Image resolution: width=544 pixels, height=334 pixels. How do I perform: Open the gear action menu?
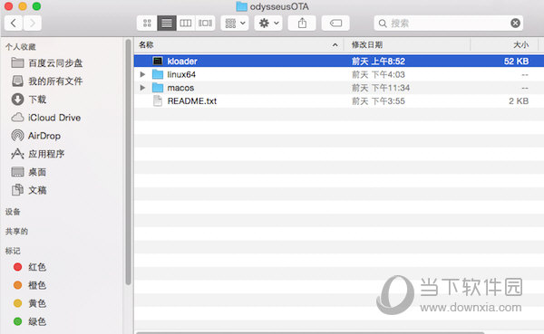(268, 24)
